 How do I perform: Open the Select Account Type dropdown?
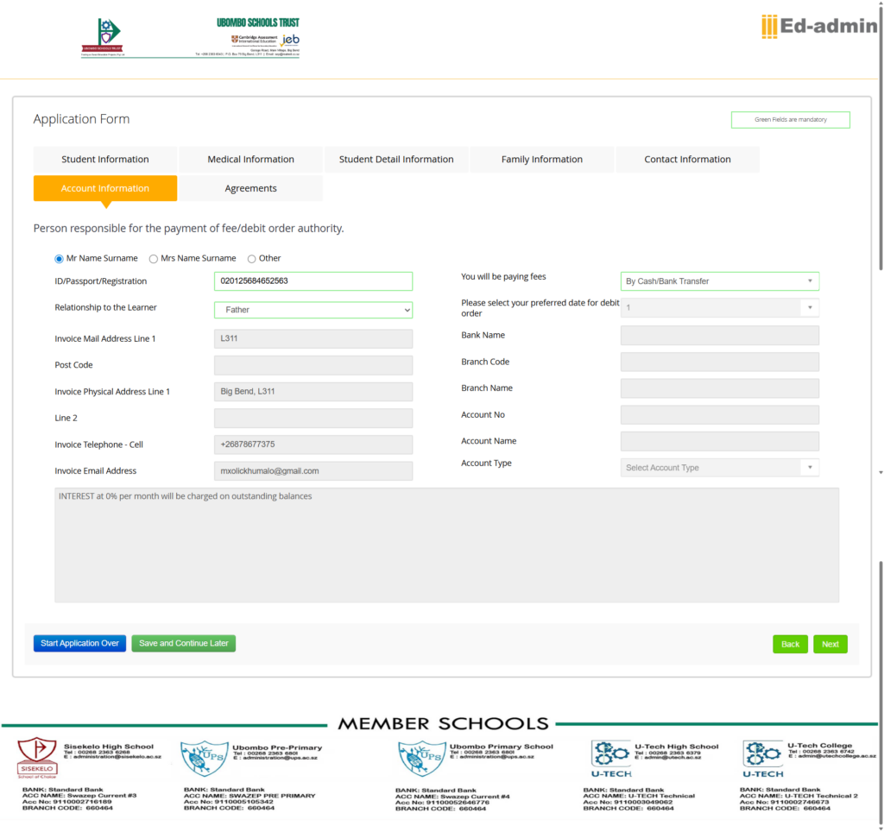tap(719, 468)
